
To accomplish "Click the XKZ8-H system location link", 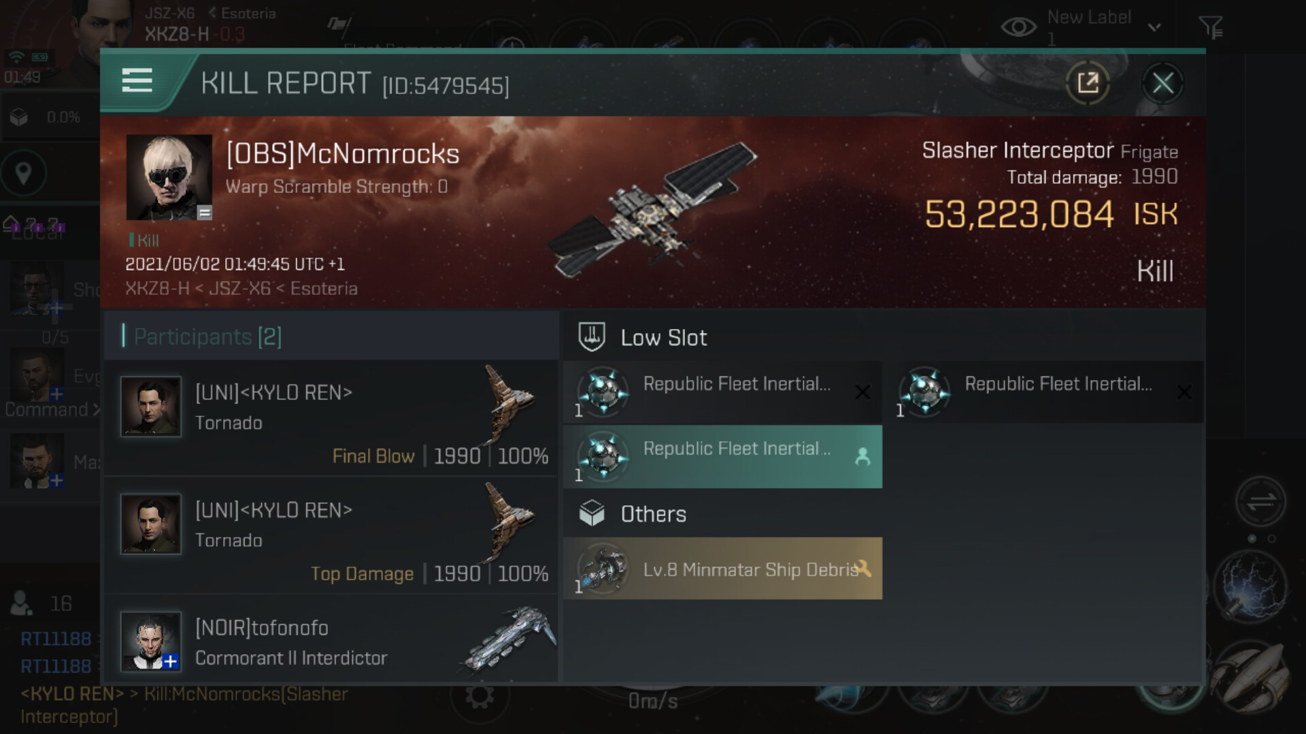I will [157, 289].
